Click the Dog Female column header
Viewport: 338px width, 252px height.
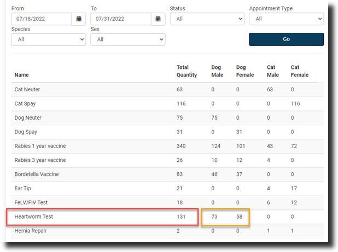(244, 71)
